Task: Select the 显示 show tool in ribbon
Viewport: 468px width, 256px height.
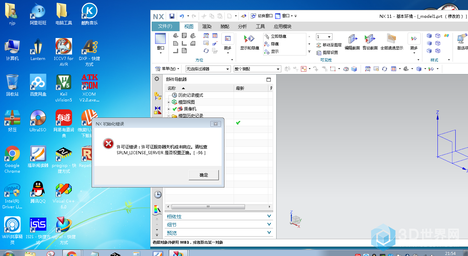Action: 271,51
